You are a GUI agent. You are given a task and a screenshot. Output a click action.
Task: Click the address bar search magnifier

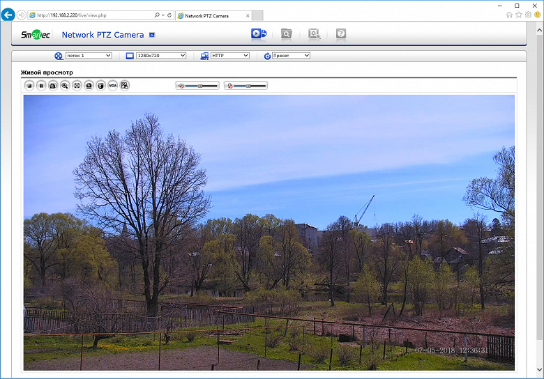[x=157, y=15]
